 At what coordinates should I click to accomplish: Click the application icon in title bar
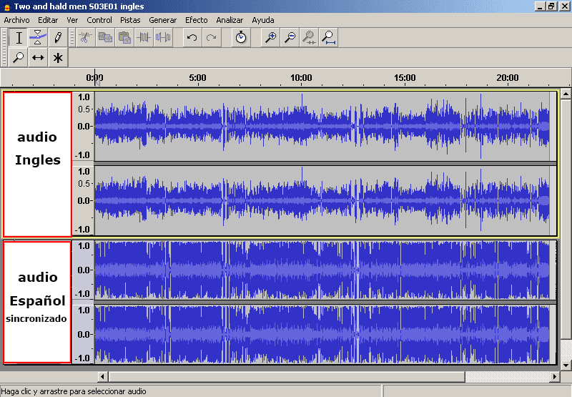click(x=6, y=6)
